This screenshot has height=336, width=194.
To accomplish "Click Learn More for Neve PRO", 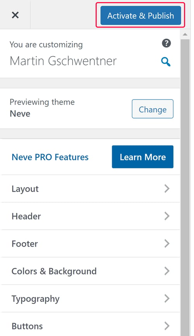I will click(x=143, y=157).
